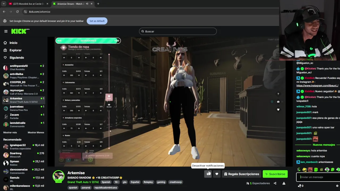340x191 pixels.
Task: Click the panamá tag
Action: coord(86,188)
